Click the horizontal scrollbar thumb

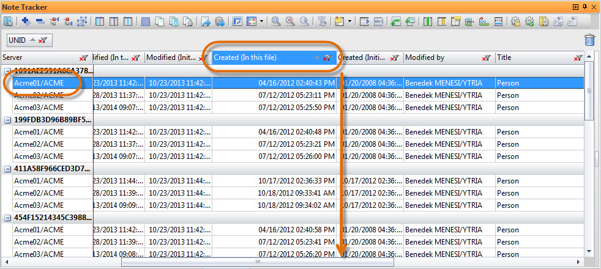point(257,262)
